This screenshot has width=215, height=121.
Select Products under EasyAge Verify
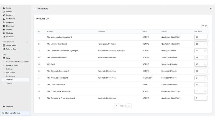pos(15,80)
